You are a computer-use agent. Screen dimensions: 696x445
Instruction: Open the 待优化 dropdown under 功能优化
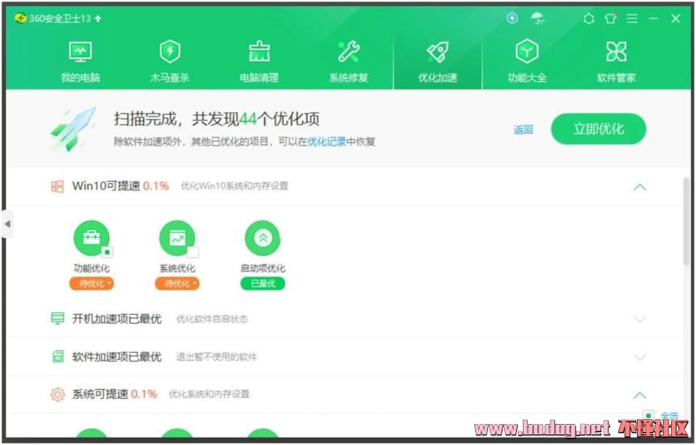pyautogui.click(x=91, y=283)
